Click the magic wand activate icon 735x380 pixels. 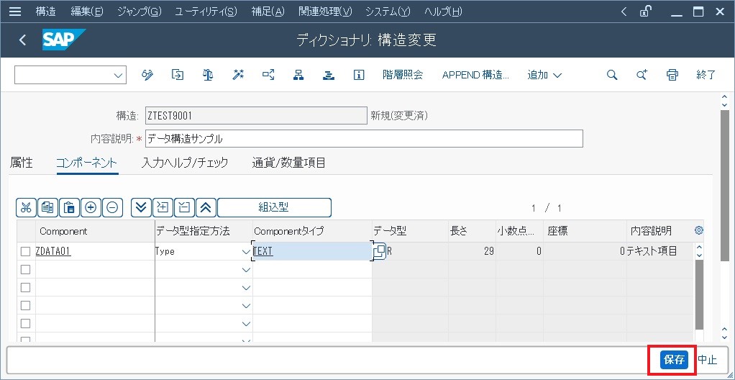tap(238, 75)
